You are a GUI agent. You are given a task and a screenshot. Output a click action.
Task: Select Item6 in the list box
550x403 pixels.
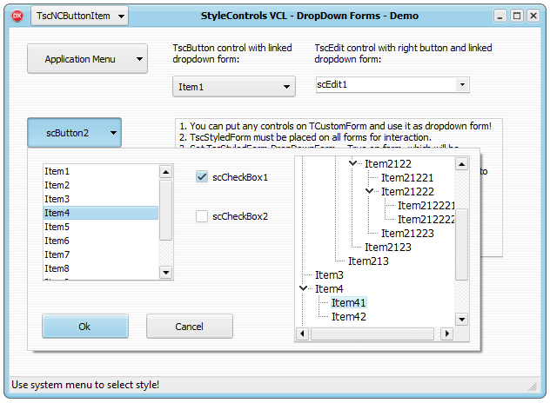[x=101, y=241]
